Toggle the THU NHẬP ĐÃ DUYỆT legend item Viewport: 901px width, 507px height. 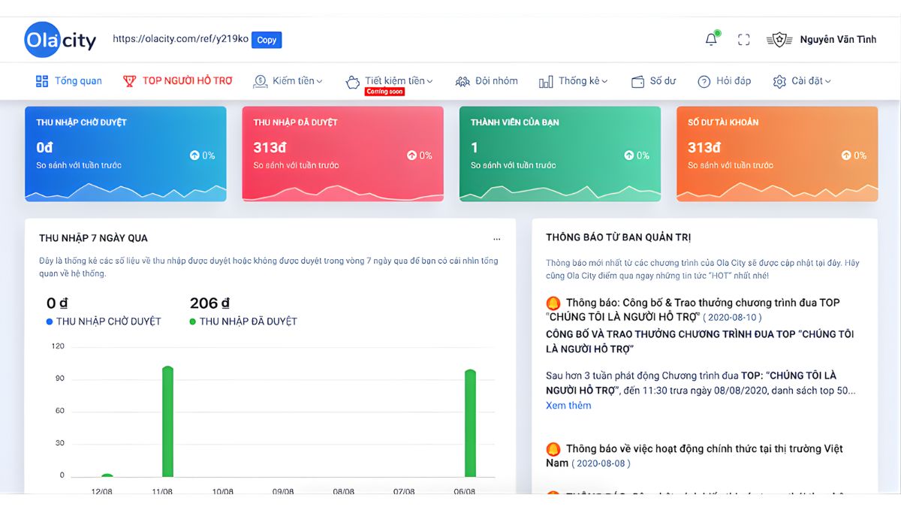pos(243,321)
